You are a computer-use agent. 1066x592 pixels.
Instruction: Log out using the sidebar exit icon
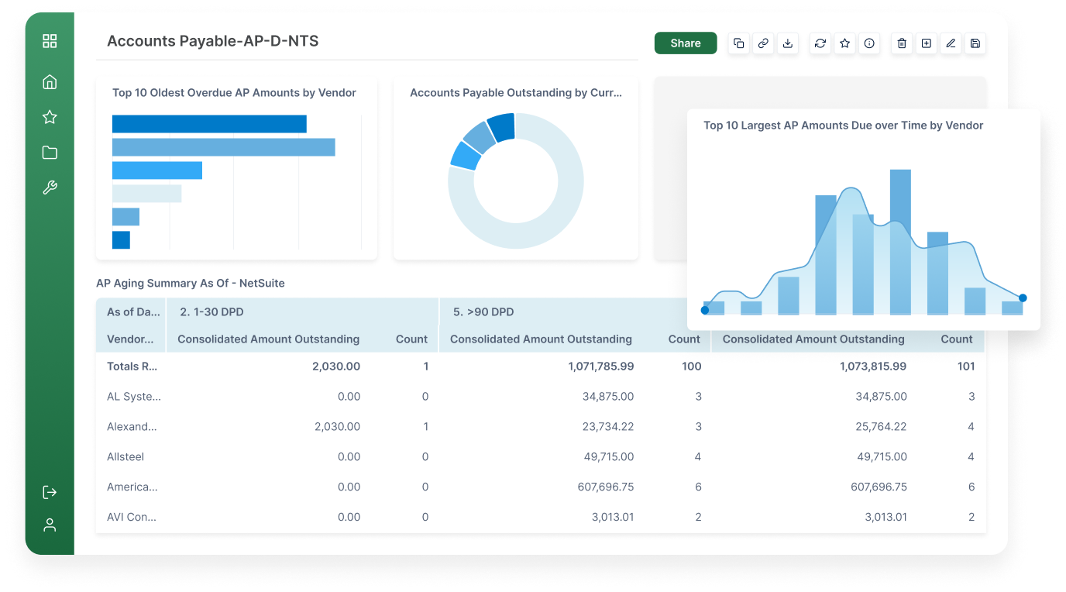click(50, 492)
